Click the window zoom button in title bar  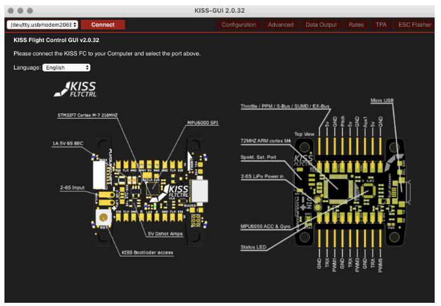click(x=30, y=11)
